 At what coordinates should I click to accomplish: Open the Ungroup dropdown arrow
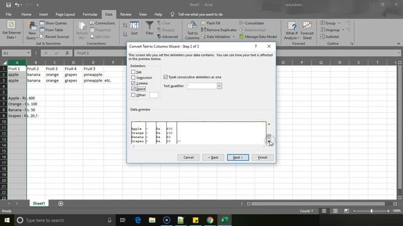[x=343, y=30]
